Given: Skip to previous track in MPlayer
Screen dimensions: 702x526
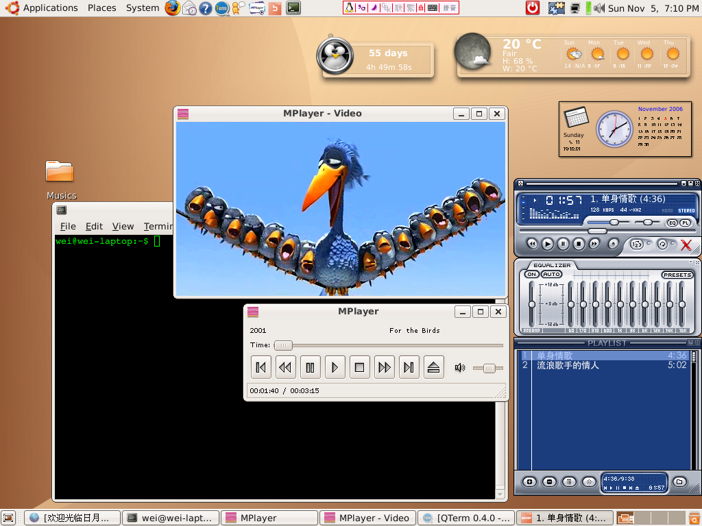Looking at the screenshot, I should [x=261, y=367].
